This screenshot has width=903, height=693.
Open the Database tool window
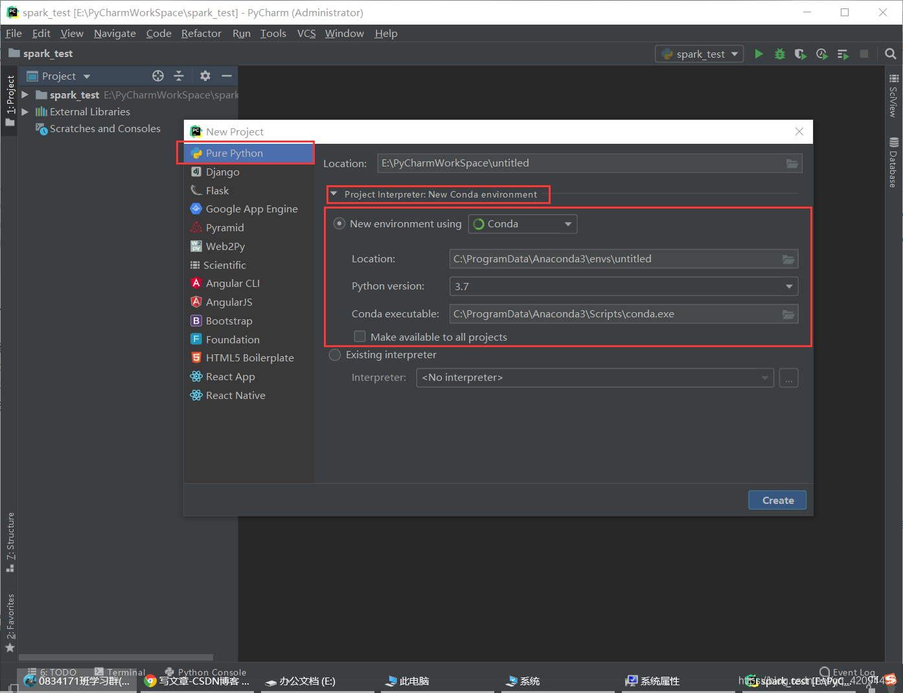[894, 162]
